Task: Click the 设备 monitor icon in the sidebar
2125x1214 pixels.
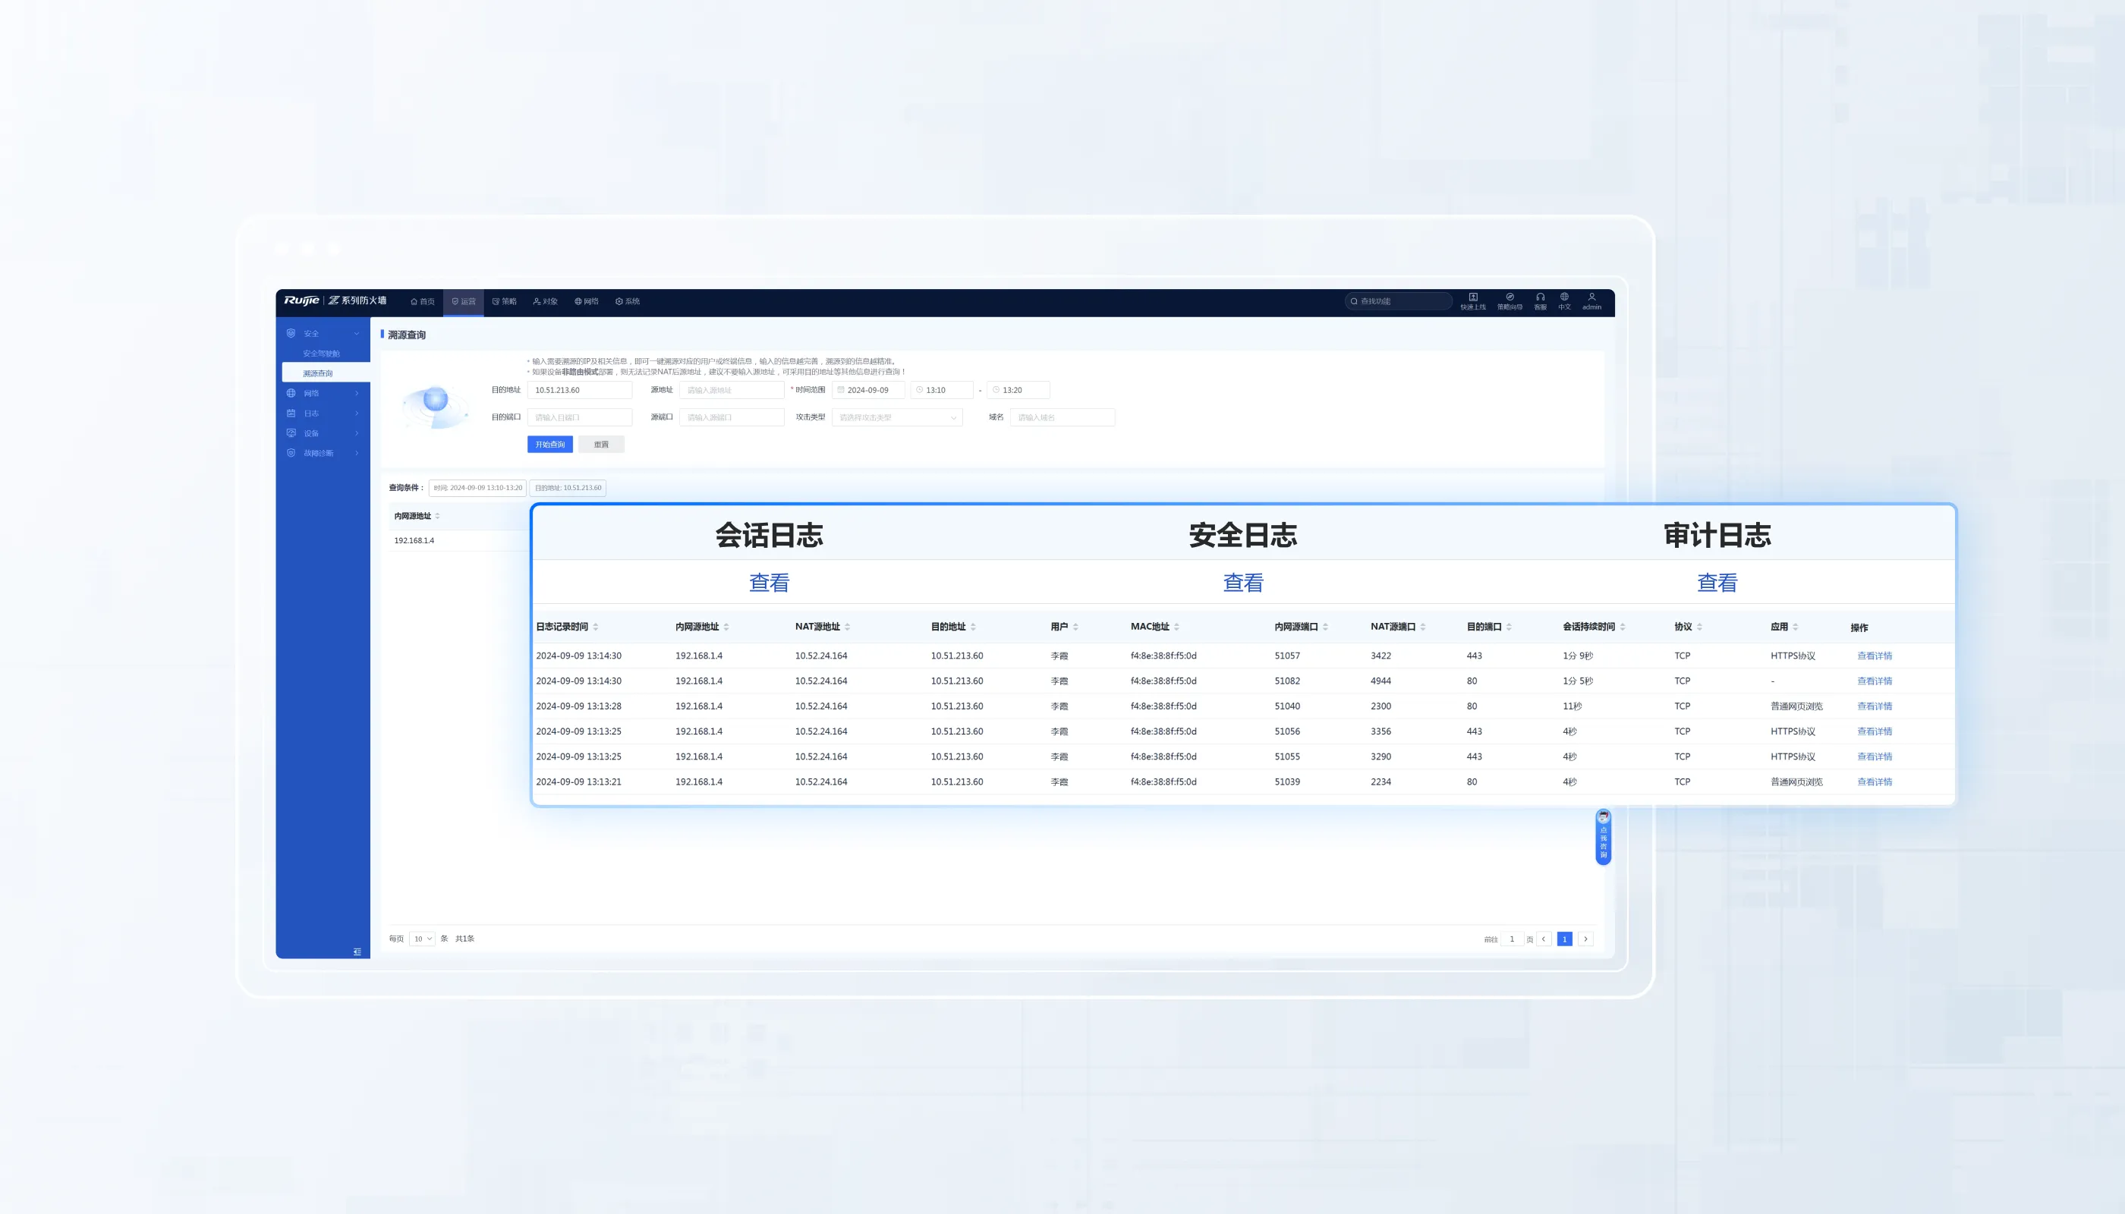Action: click(291, 433)
